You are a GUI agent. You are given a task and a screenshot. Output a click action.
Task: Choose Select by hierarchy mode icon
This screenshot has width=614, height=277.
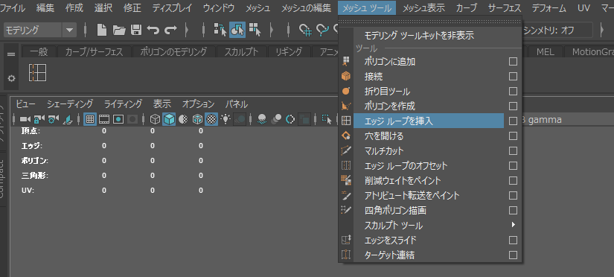pyautogui.click(x=220, y=30)
